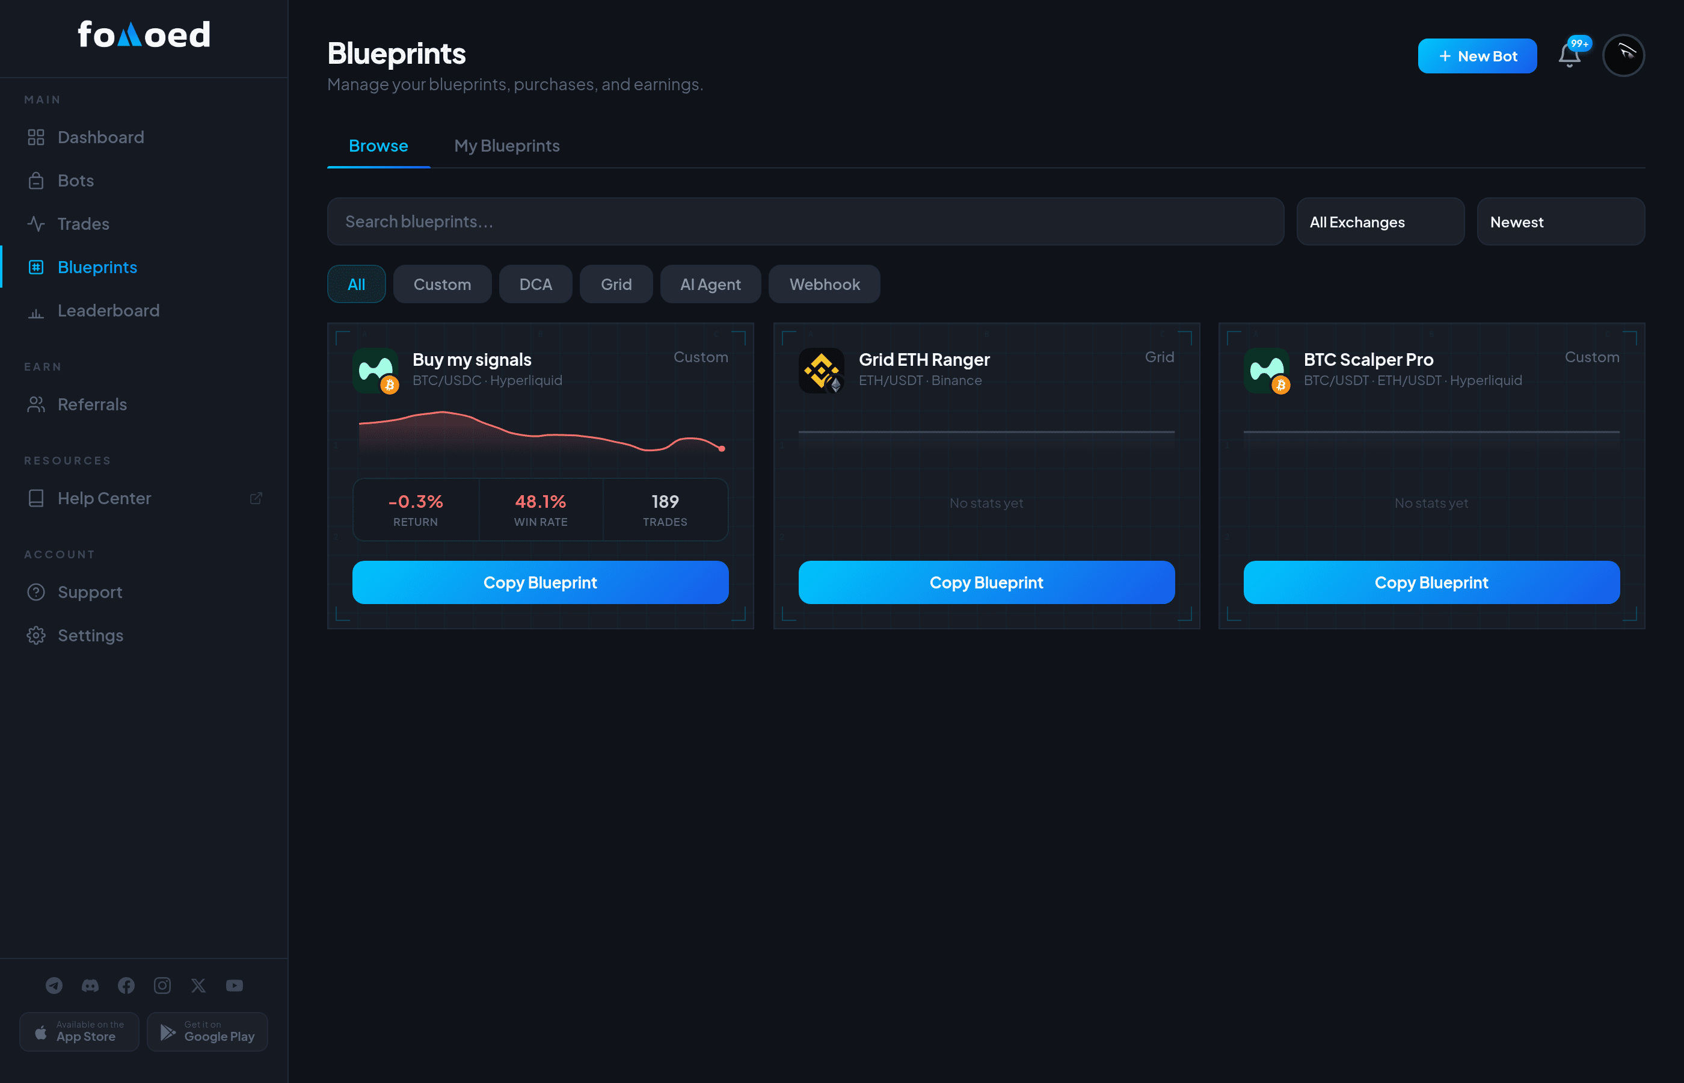Select the Webhook filter chip

pyautogui.click(x=825, y=284)
